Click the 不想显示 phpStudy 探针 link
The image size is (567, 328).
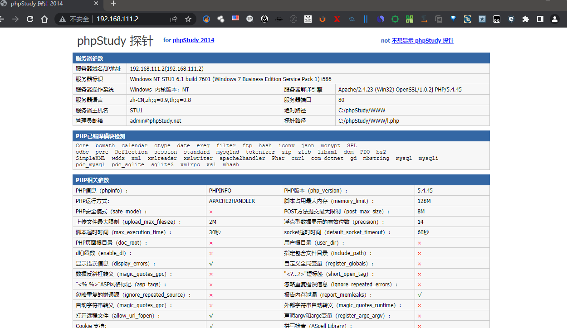pos(423,40)
